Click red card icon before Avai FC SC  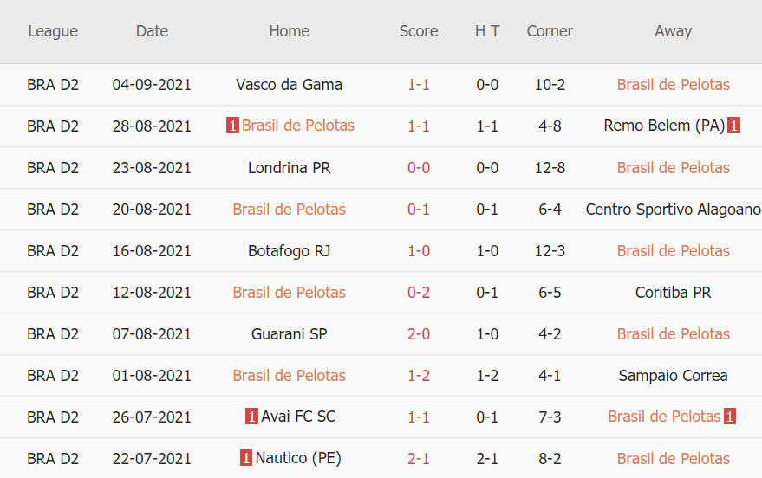coord(251,417)
